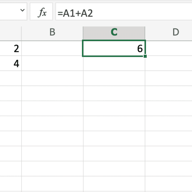Image resolution: width=192 pixels, height=192 pixels.
Task: Click the fill handle of the selected cell
Action: click(x=145, y=56)
